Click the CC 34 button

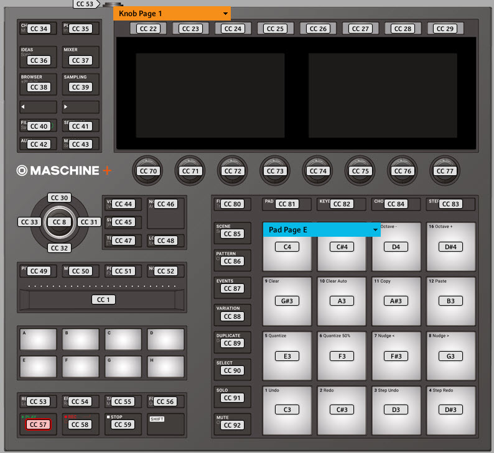point(38,29)
